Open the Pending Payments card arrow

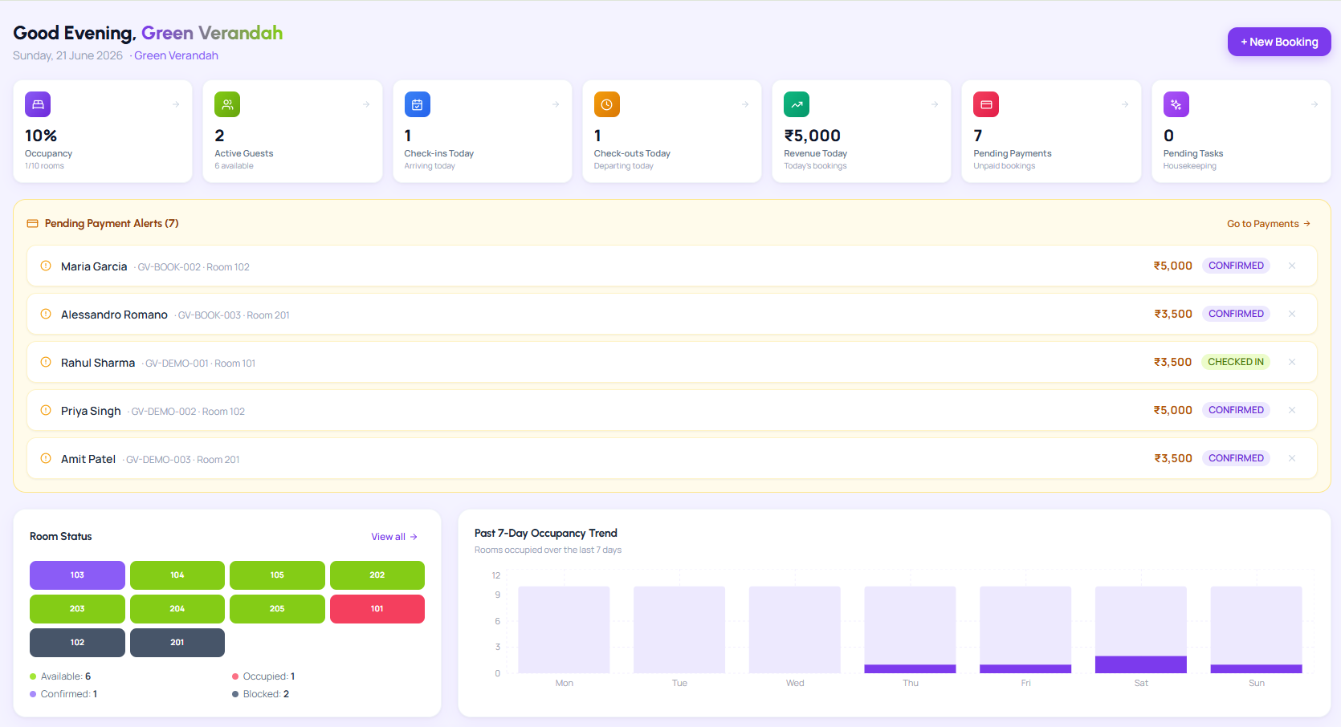[1125, 104]
